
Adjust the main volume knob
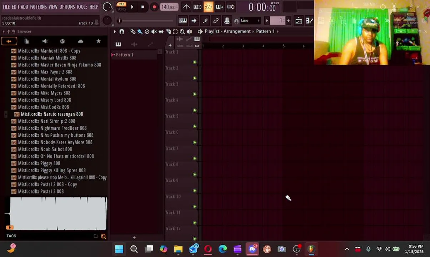click(x=107, y=7)
